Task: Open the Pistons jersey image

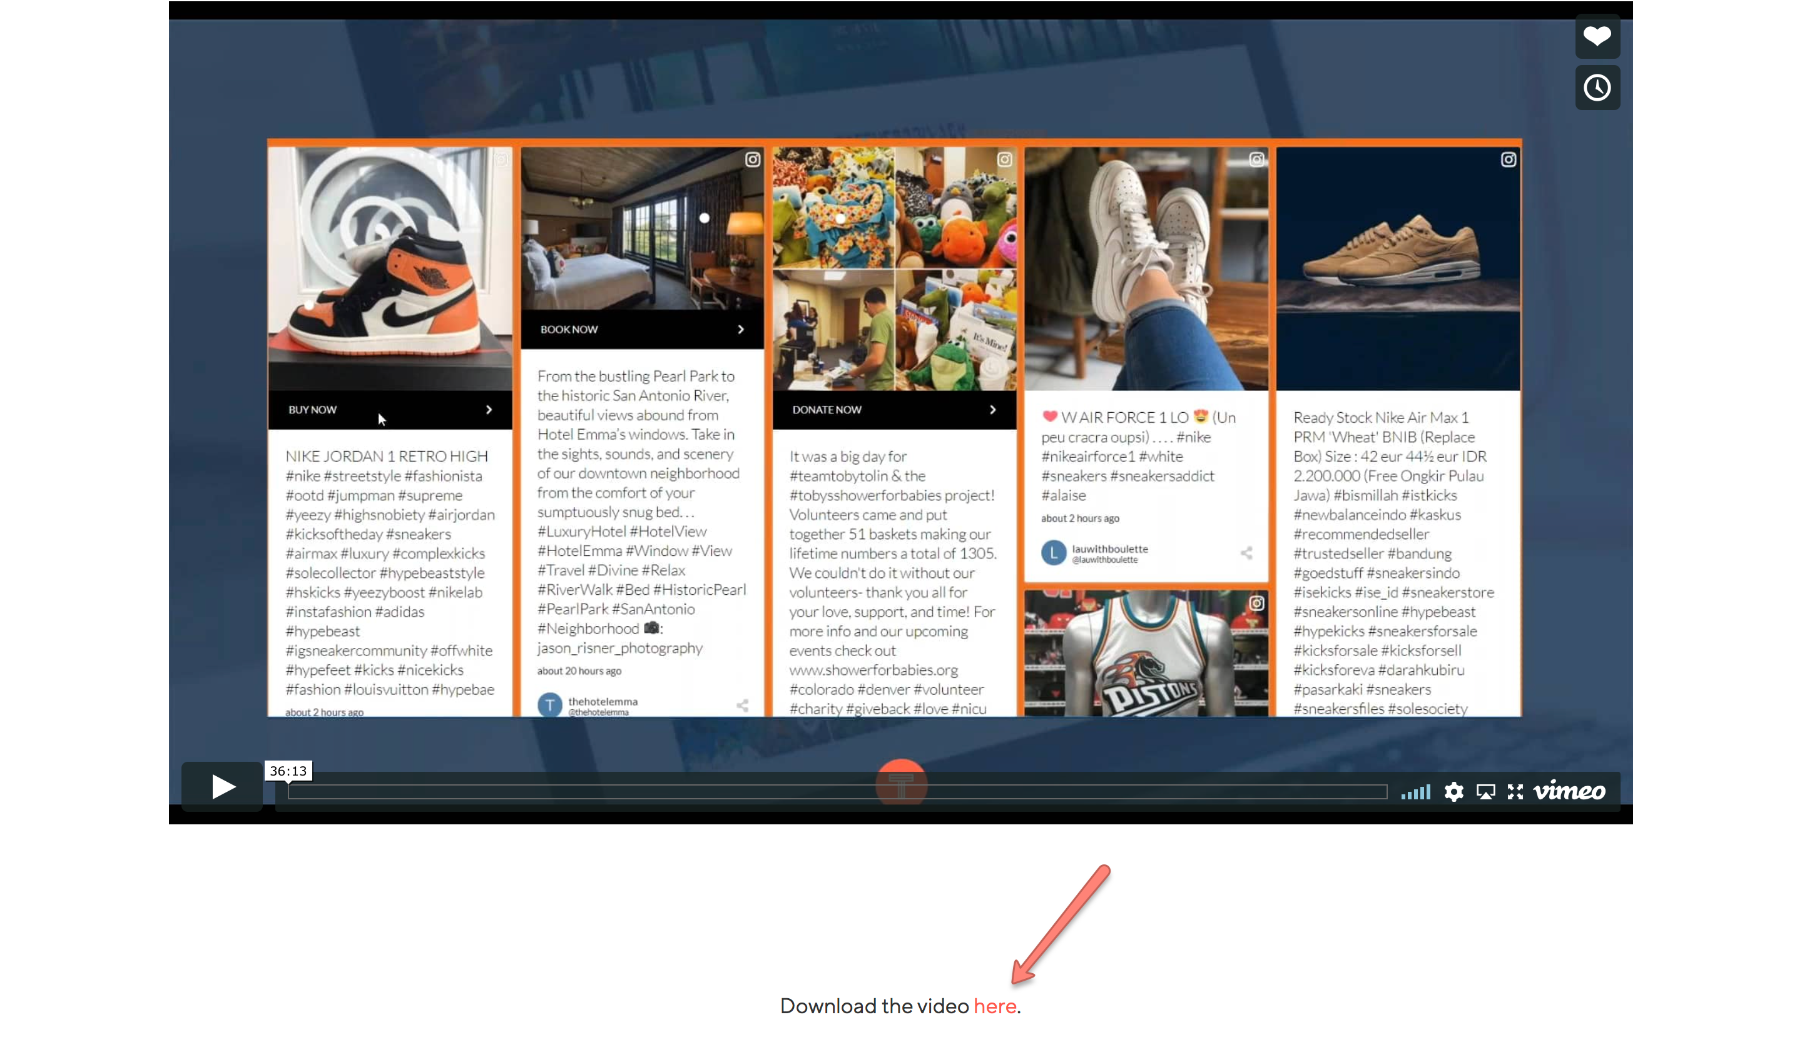Action: point(1146,653)
